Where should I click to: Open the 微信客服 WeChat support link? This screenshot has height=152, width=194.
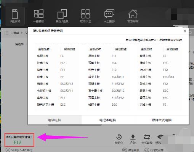click(x=131, y=150)
